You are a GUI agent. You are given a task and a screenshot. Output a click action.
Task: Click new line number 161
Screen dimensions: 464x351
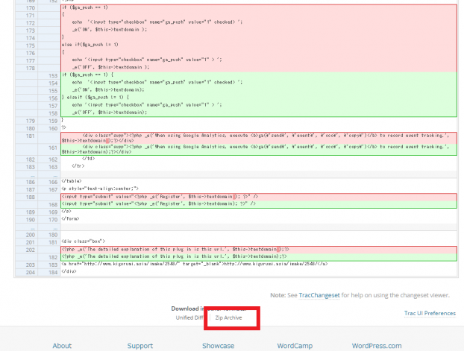coord(53,148)
